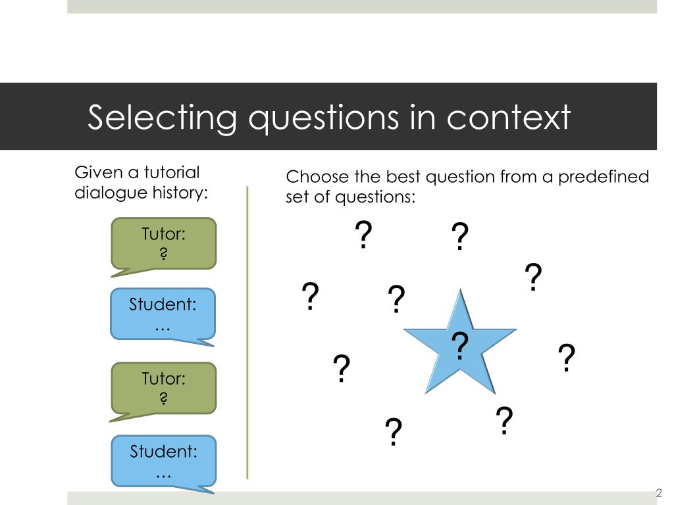Click the question mark inside the star
Screen dimensions: 674x505
460,346
